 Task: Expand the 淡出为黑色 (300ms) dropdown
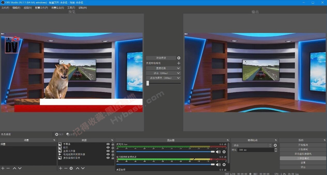pyautogui.click(x=178, y=78)
